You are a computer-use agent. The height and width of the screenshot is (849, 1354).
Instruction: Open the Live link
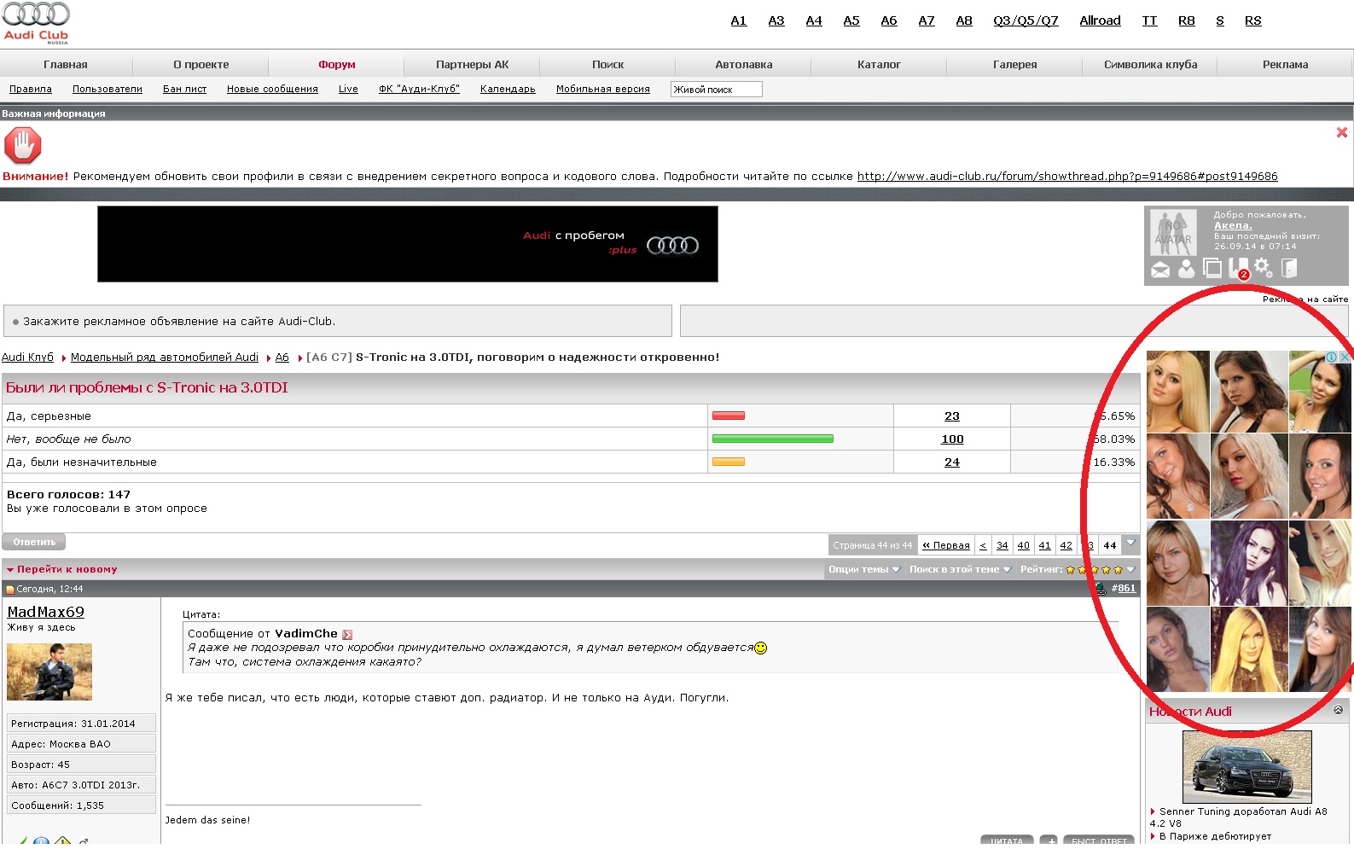click(x=348, y=89)
